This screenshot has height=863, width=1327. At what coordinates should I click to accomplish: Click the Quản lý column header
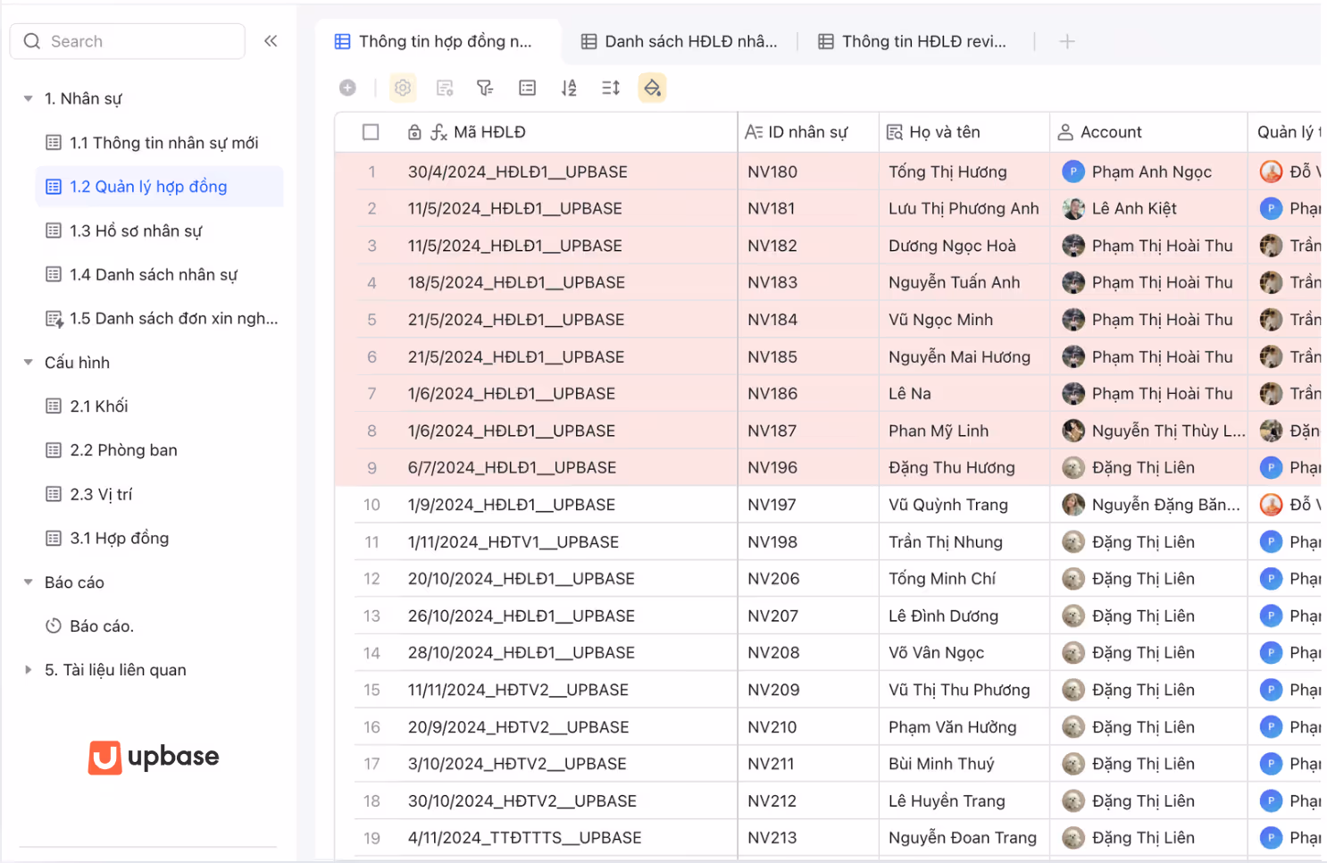[x=1285, y=132]
